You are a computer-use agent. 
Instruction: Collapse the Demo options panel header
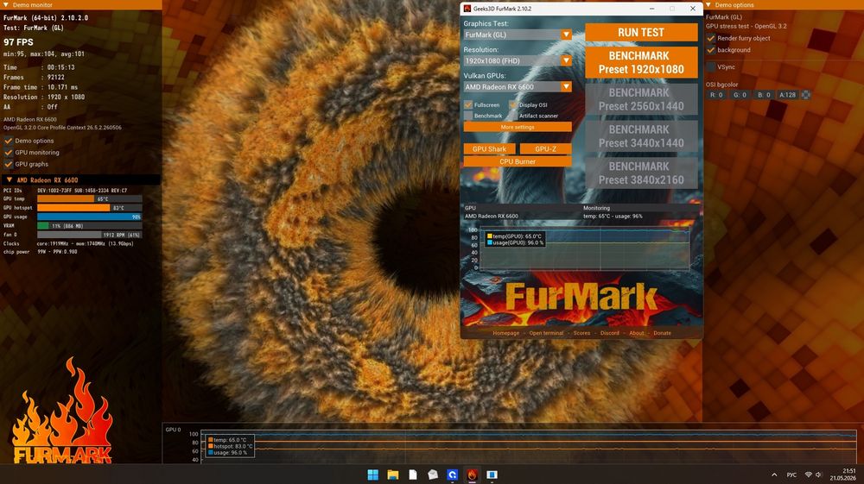pos(708,4)
